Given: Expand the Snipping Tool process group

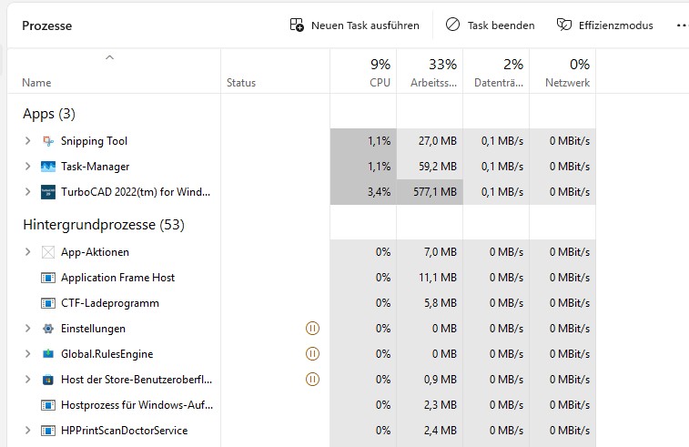Looking at the screenshot, I should coord(27,141).
